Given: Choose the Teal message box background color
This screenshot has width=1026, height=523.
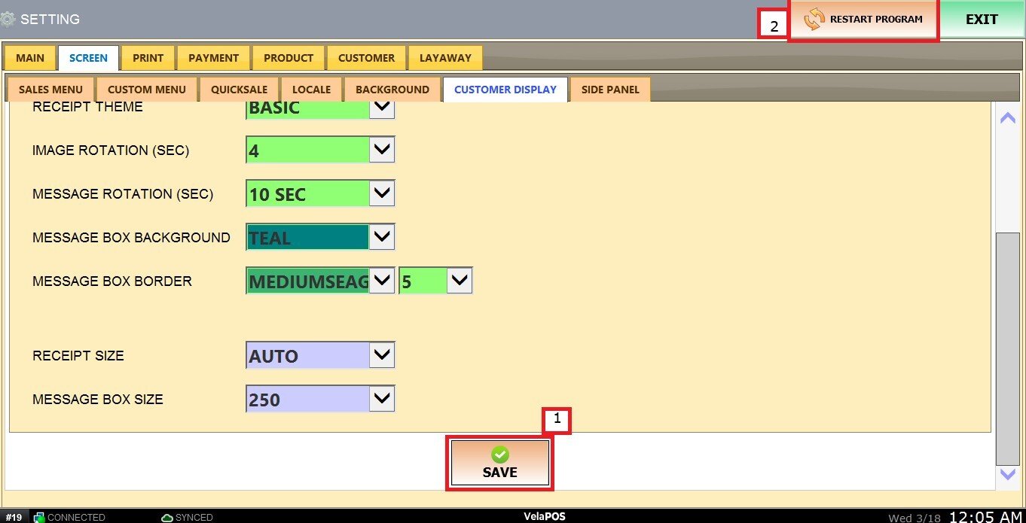Looking at the screenshot, I should coord(307,238).
